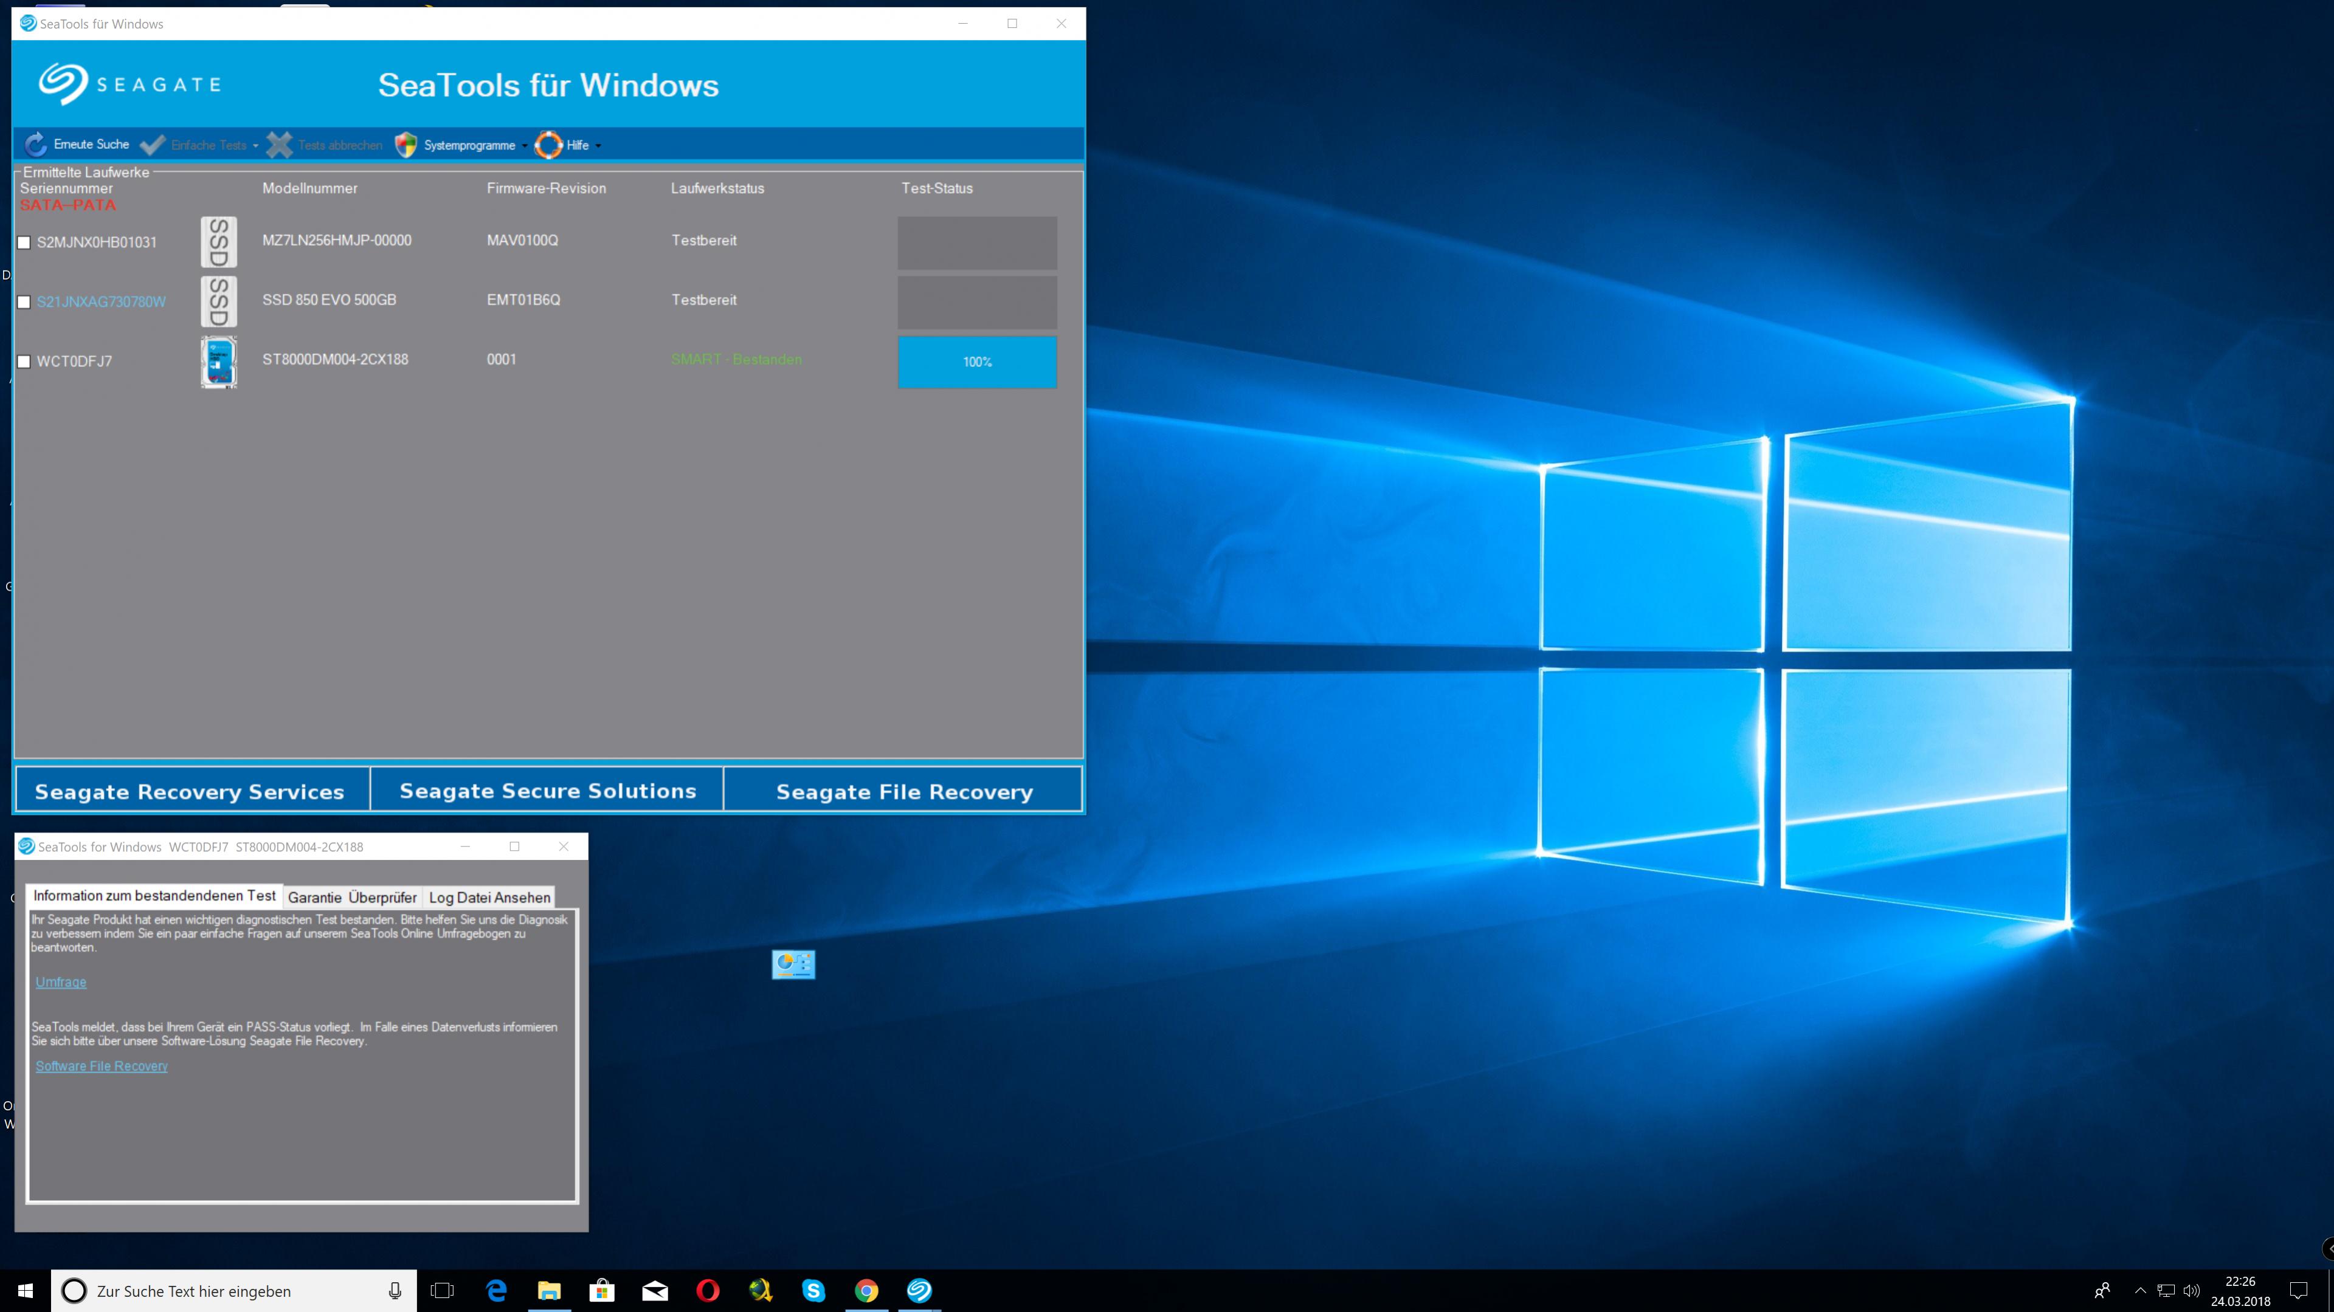Click the Laufwerkstatus column header

(x=717, y=188)
